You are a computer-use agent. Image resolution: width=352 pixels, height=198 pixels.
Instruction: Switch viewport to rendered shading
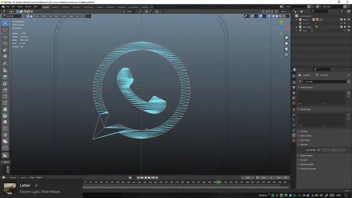tap(284, 16)
